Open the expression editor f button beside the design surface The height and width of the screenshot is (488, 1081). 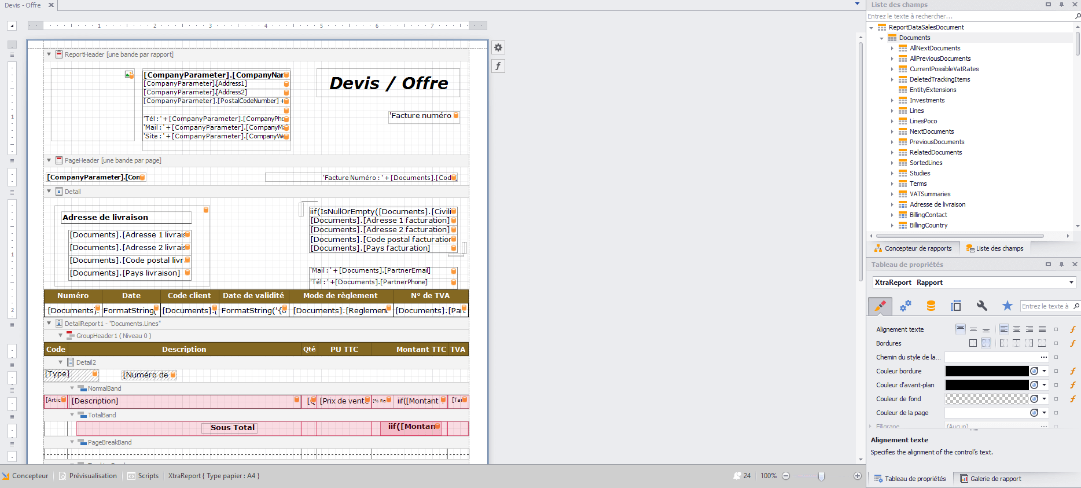coord(498,66)
